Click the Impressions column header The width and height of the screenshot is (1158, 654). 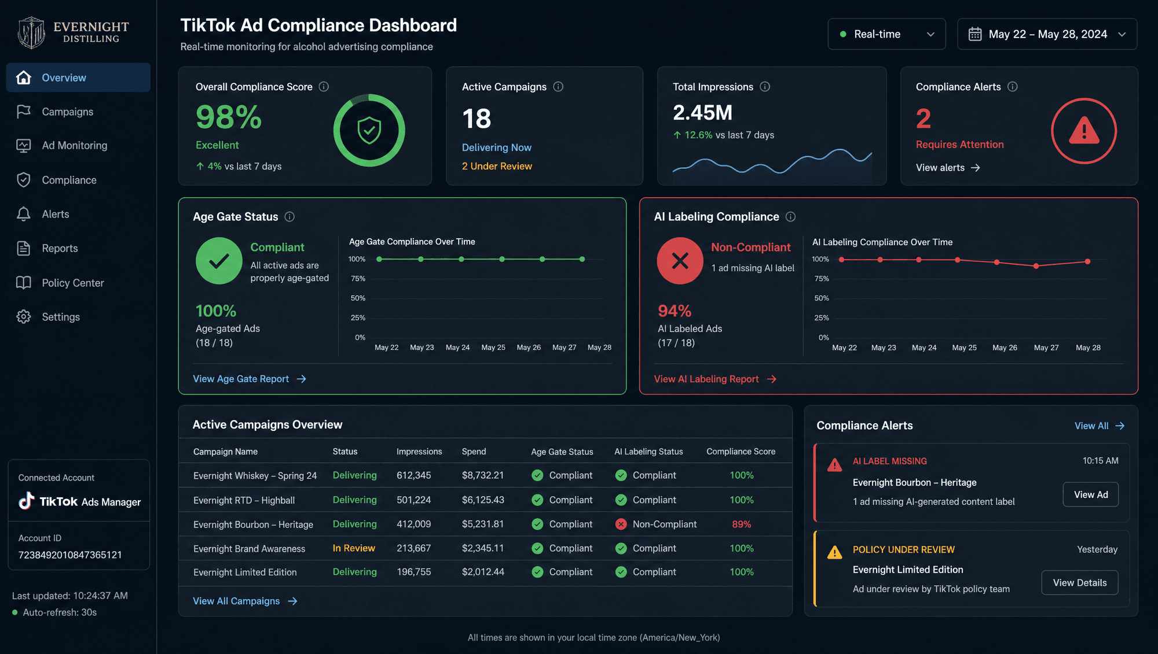point(419,452)
